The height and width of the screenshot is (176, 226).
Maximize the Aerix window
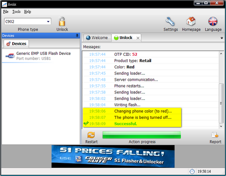coord(206,3)
